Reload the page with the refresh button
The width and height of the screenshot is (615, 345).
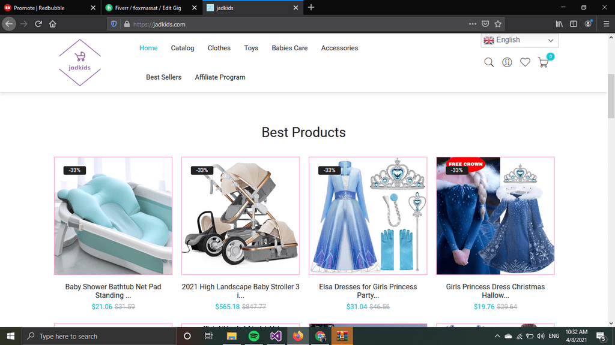38,24
